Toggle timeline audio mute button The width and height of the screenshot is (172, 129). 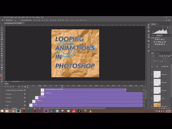[16, 87]
